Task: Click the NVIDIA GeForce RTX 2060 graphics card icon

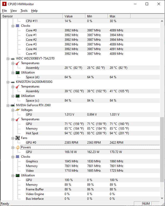Action: coord(12,105)
